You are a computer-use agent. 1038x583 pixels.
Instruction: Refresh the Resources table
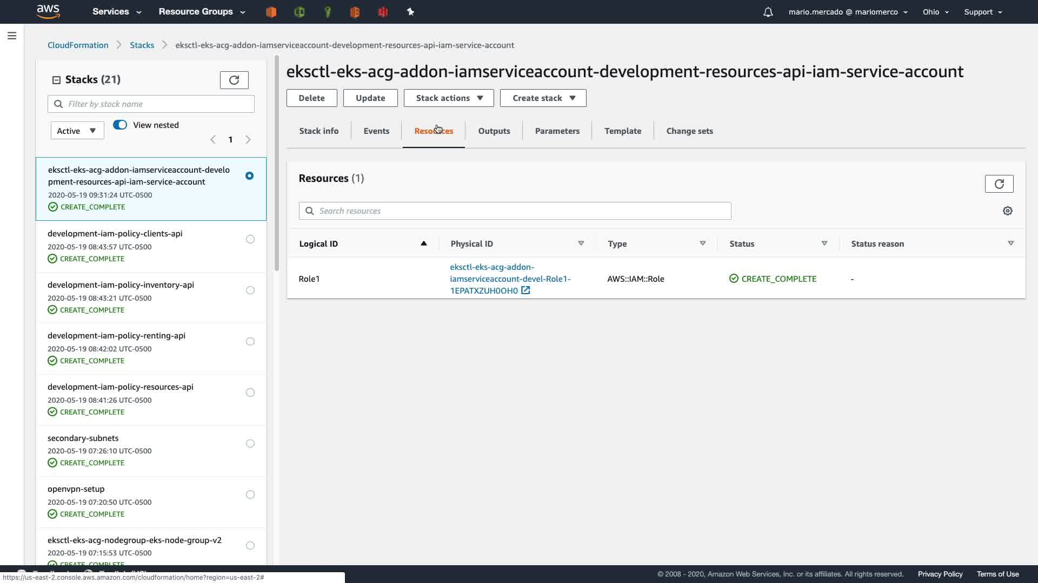tap(999, 184)
